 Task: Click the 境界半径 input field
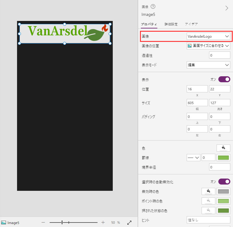click(x=220, y=167)
